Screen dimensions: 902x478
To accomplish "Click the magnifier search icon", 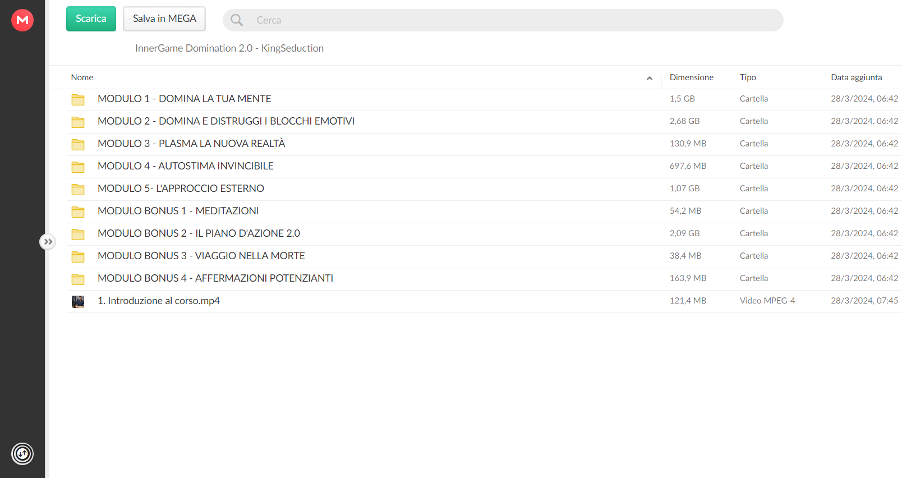I will [x=237, y=20].
